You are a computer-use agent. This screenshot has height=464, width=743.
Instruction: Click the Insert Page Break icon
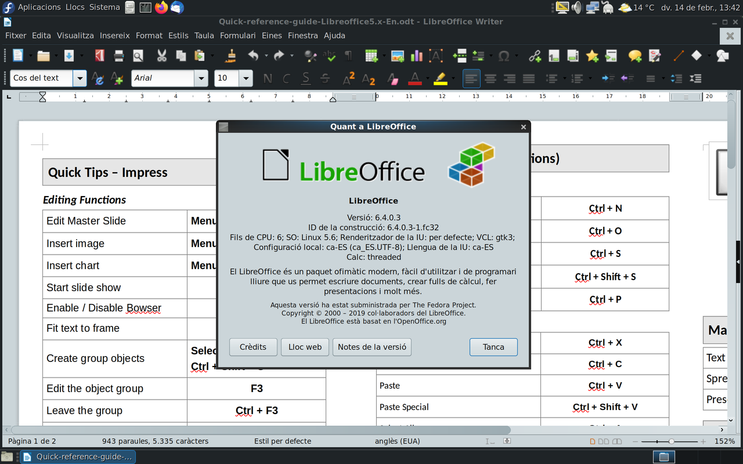[460, 56]
